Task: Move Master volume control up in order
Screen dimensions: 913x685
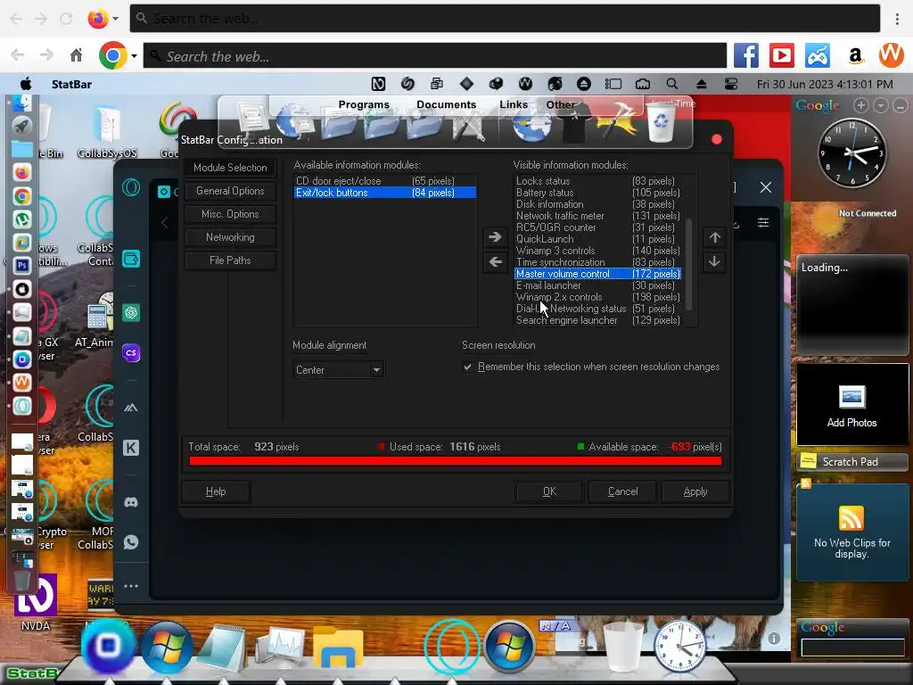Action: tap(714, 237)
